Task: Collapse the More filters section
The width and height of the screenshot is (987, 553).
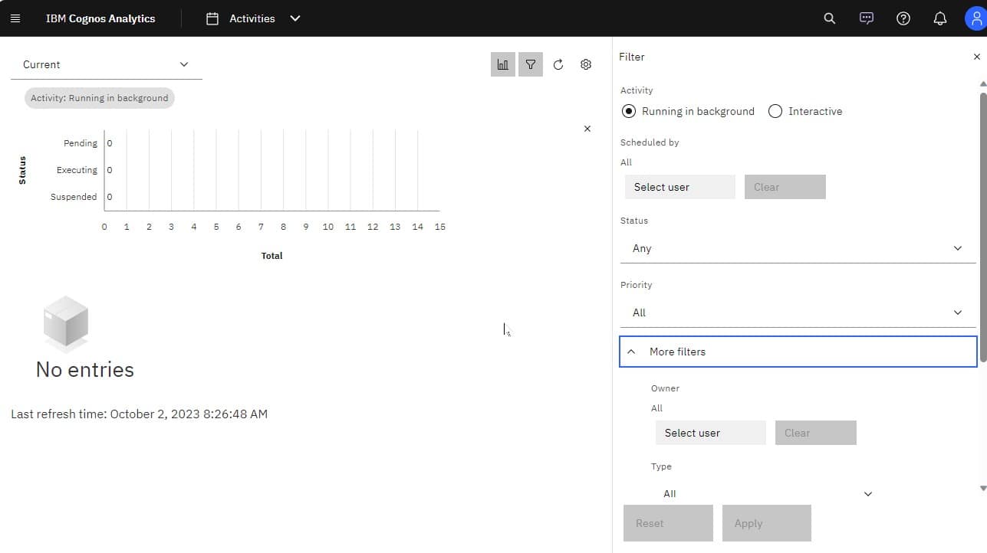Action: pos(798,352)
